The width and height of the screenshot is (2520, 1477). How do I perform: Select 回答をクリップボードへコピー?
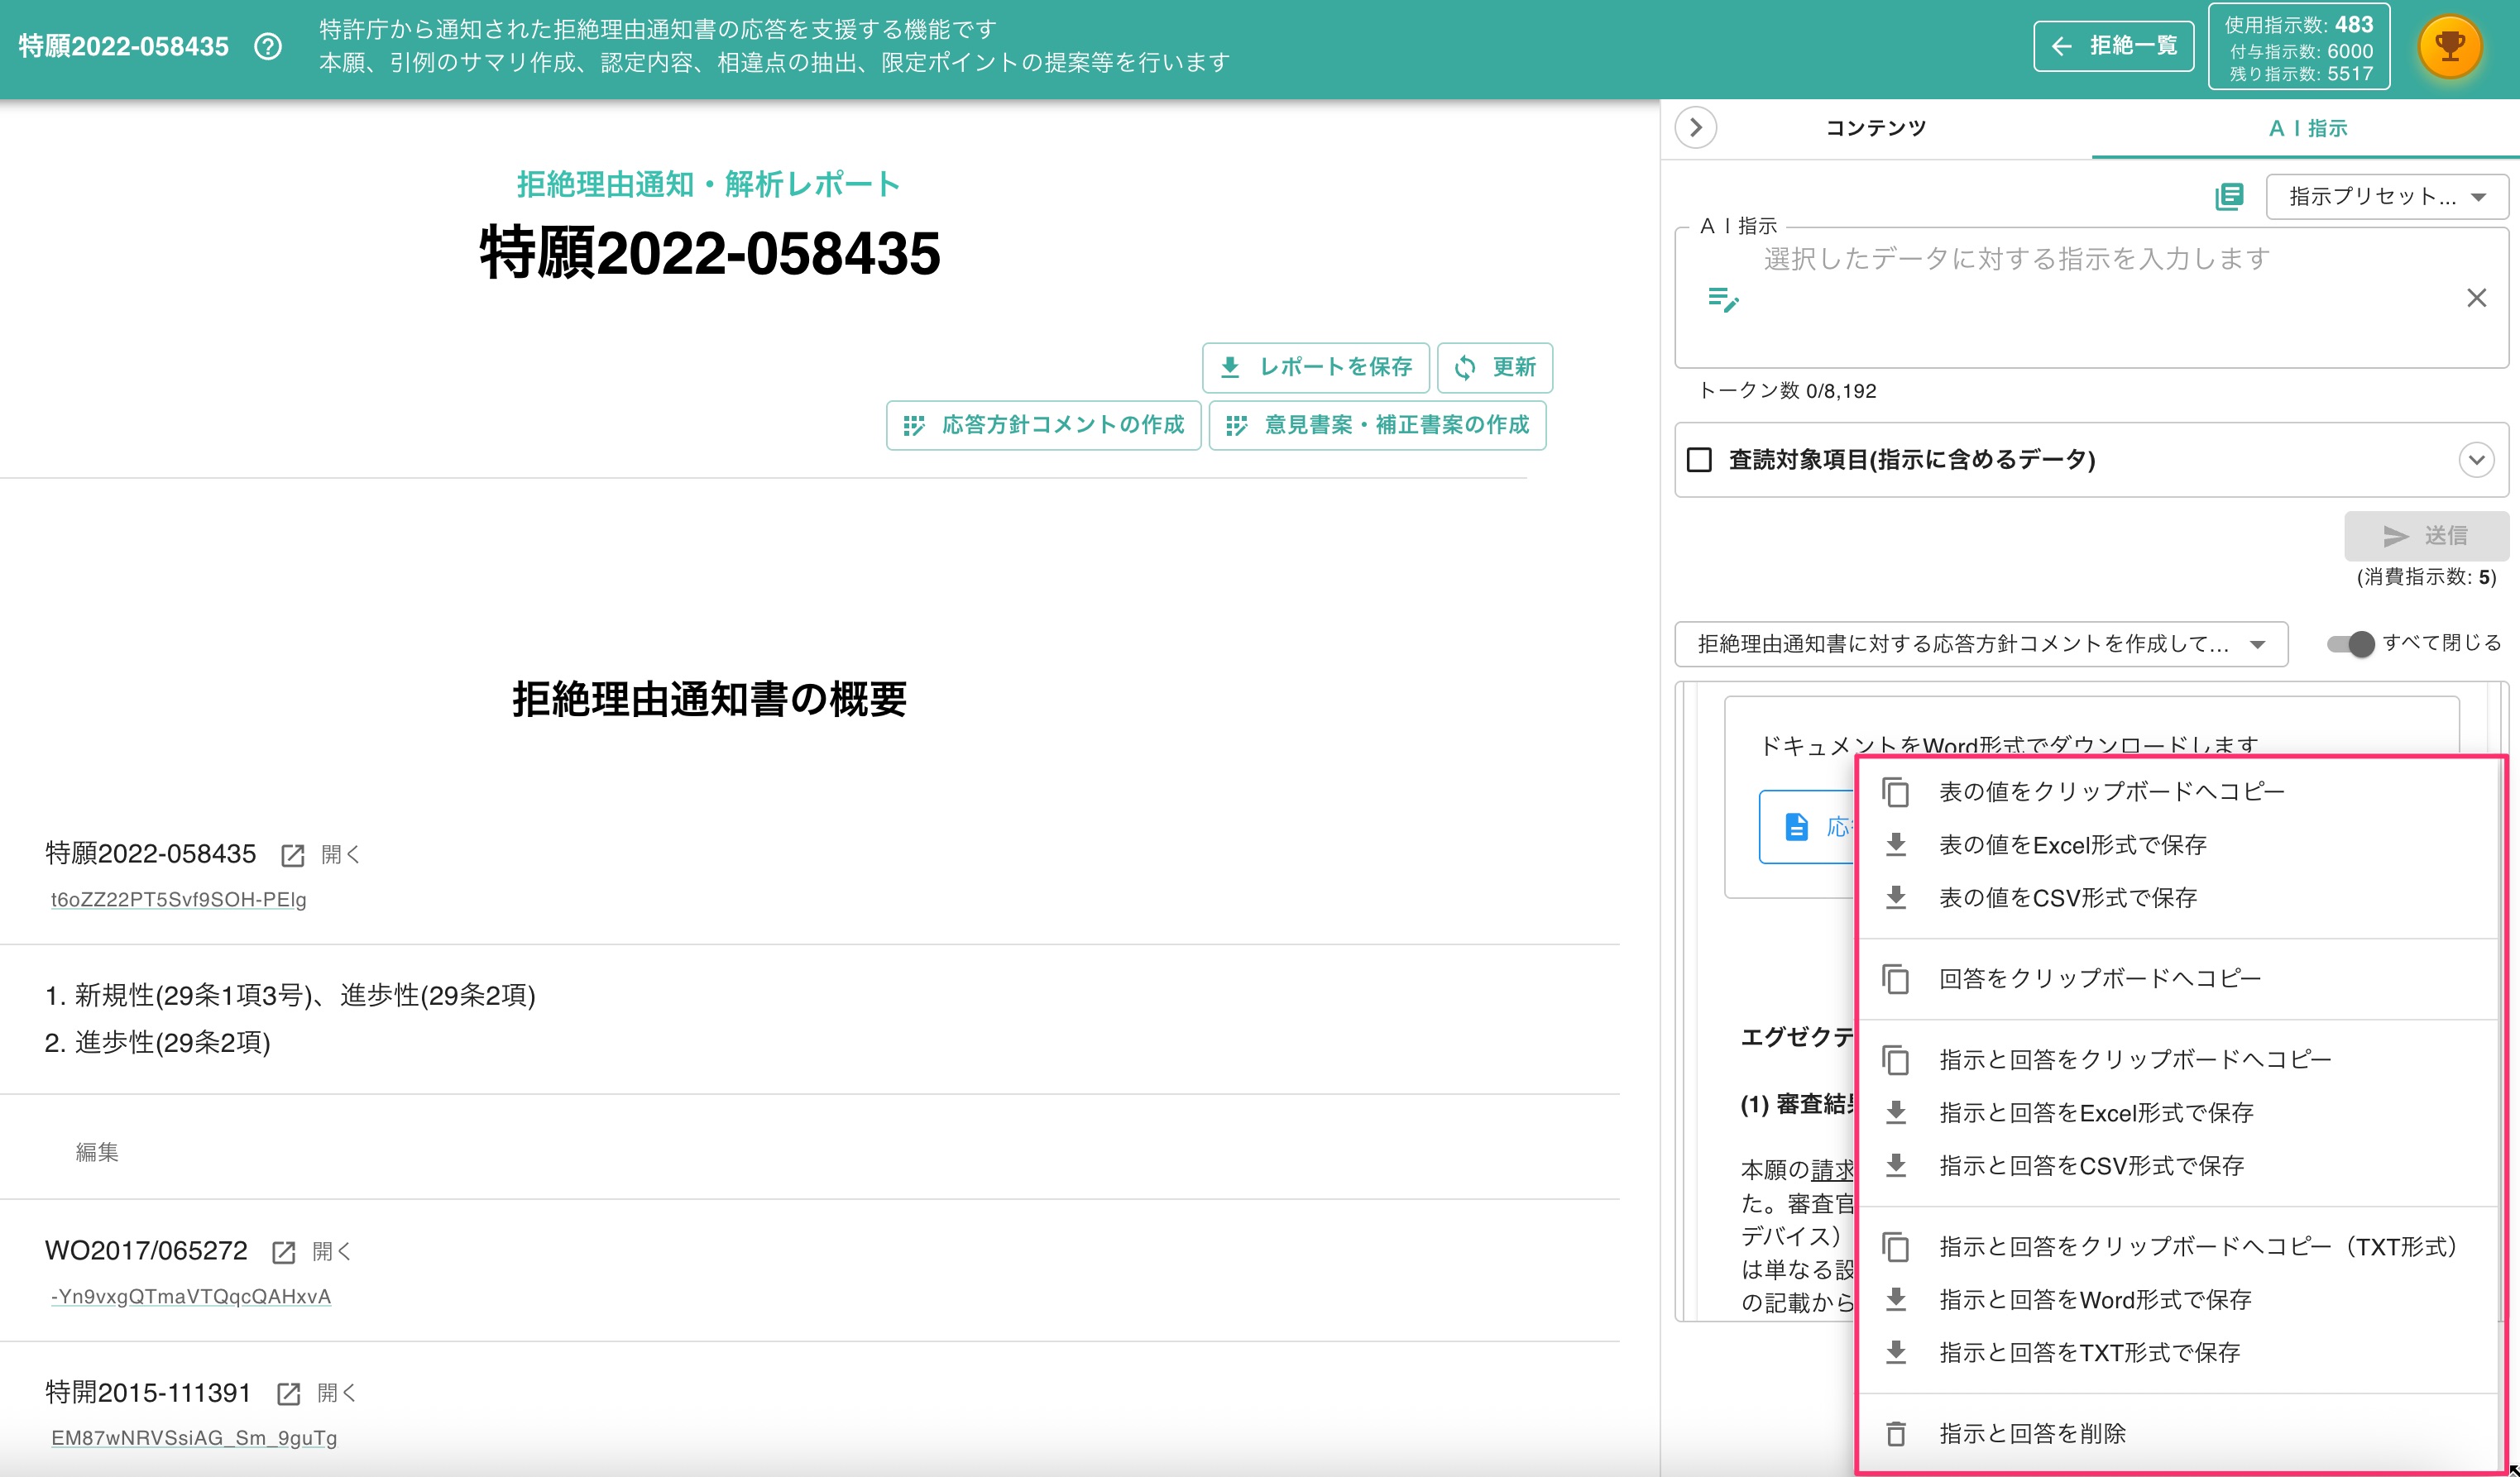(2177, 978)
